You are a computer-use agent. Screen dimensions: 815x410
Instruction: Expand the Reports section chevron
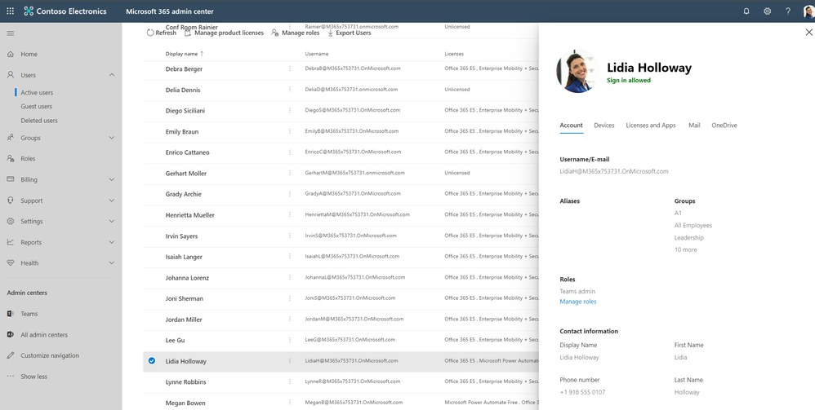(112, 242)
